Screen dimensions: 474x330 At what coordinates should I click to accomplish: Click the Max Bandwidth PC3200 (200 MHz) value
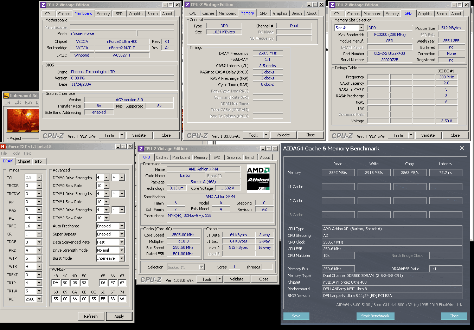pos(390,34)
